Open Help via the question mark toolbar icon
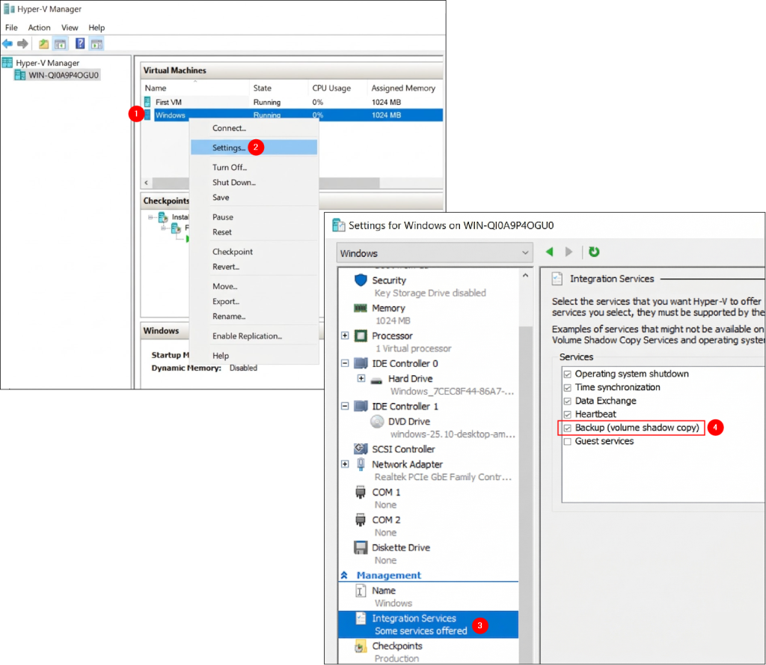The height and width of the screenshot is (665, 766). (x=80, y=43)
